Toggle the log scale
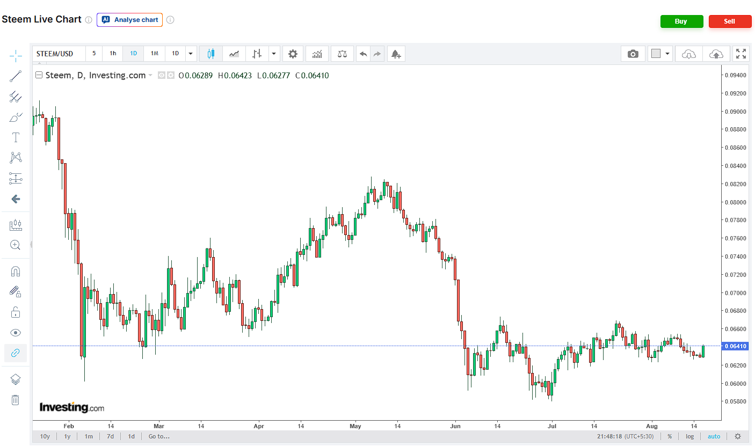 point(690,436)
